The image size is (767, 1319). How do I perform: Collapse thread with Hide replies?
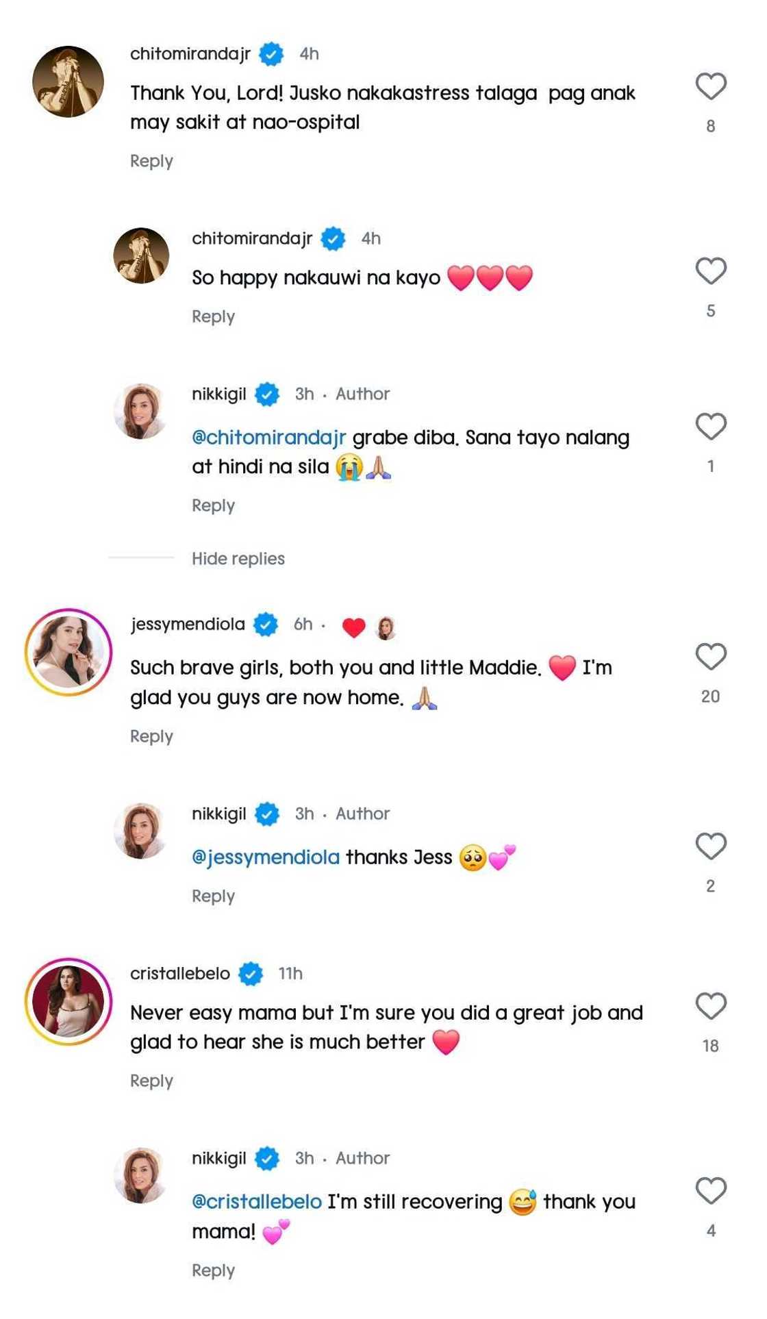point(238,559)
